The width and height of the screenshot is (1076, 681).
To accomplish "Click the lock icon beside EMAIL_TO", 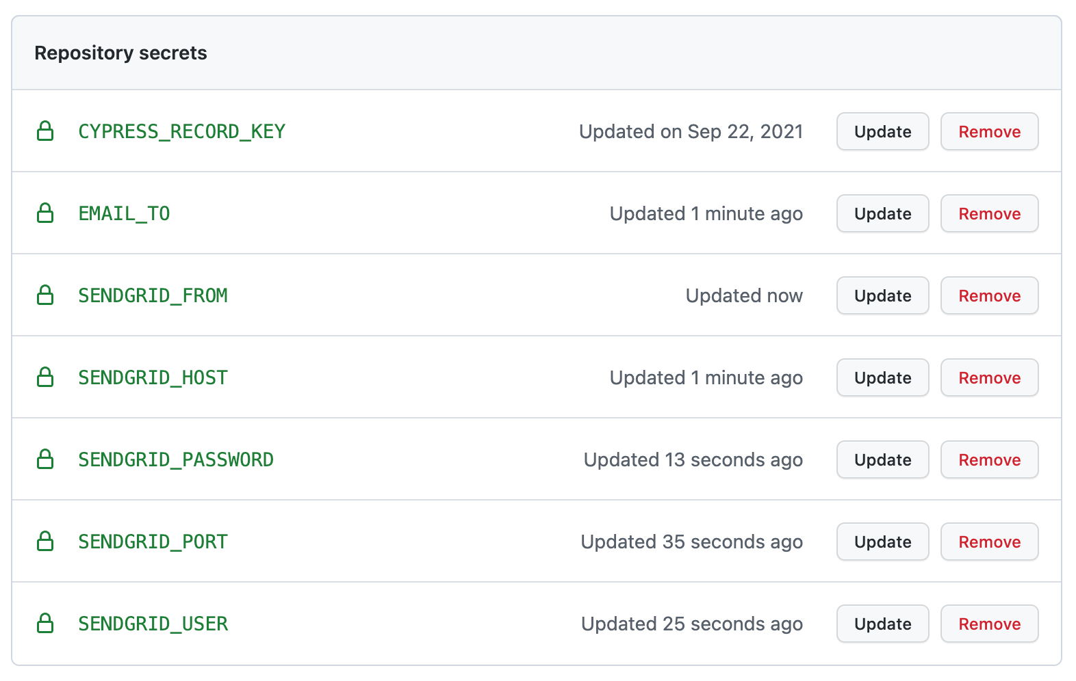I will click(45, 213).
